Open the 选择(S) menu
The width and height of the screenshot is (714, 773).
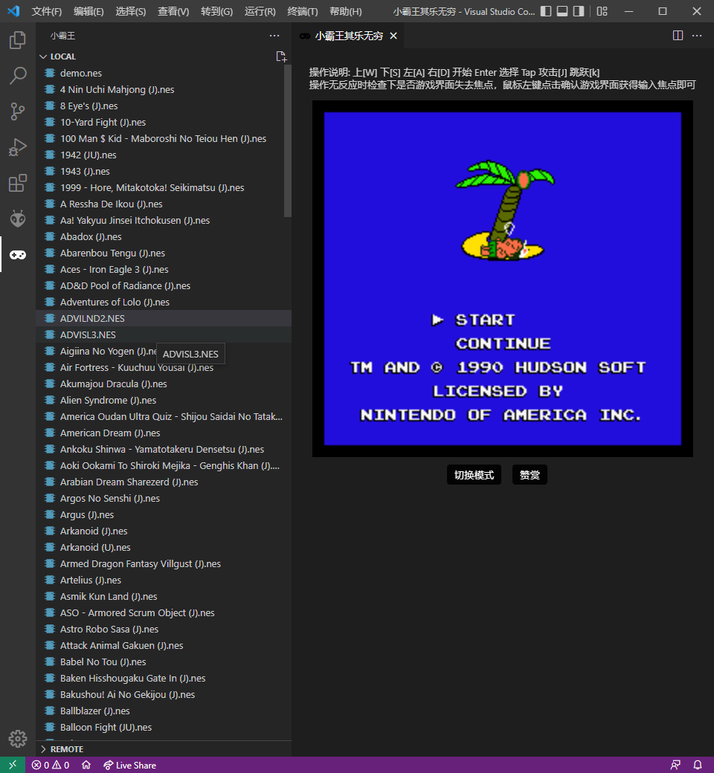(x=131, y=11)
